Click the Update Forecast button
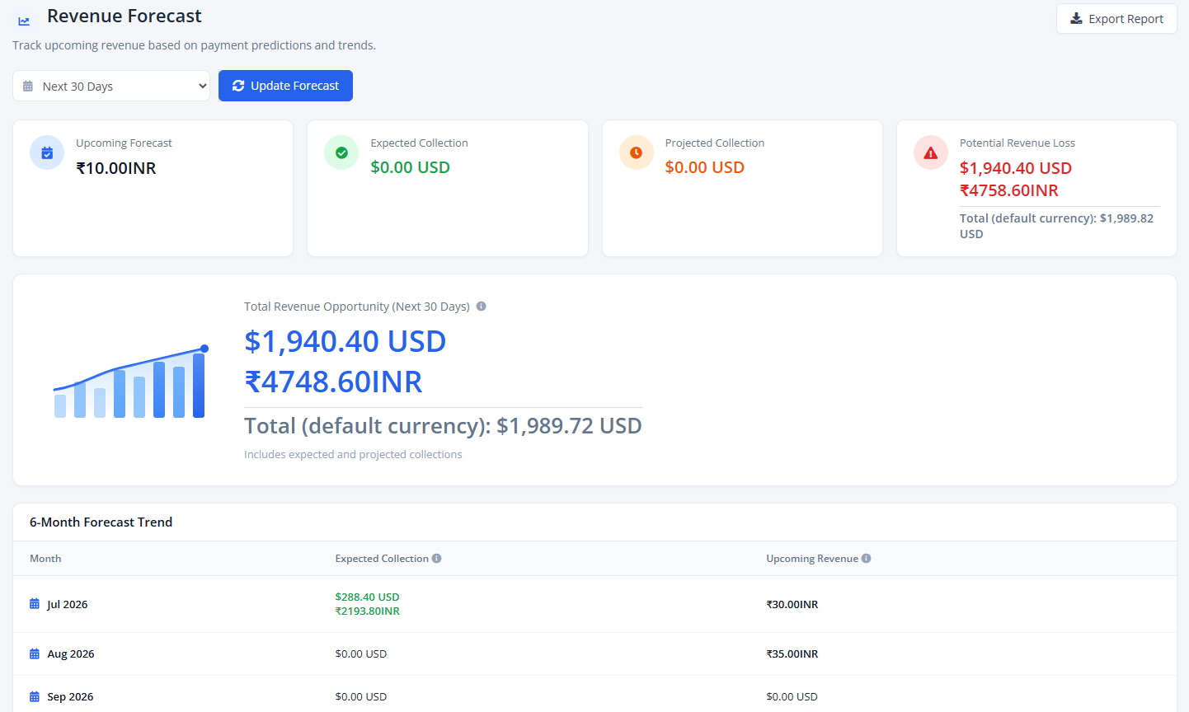The image size is (1189, 712). [285, 86]
